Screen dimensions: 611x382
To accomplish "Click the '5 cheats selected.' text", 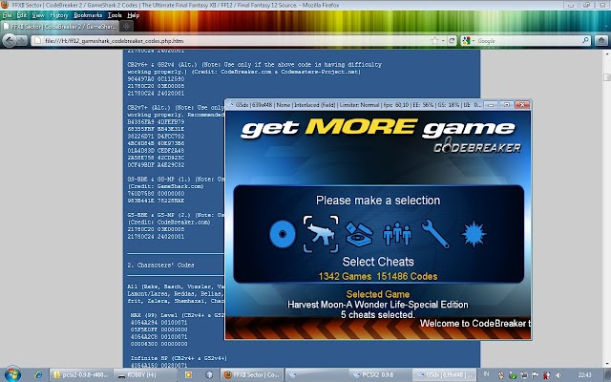I will (x=378, y=314).
